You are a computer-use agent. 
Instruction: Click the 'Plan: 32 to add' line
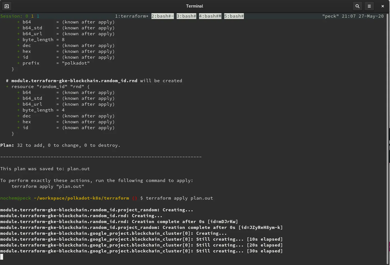(60, 145)
